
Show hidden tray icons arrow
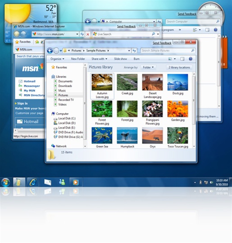click(195, 183)
